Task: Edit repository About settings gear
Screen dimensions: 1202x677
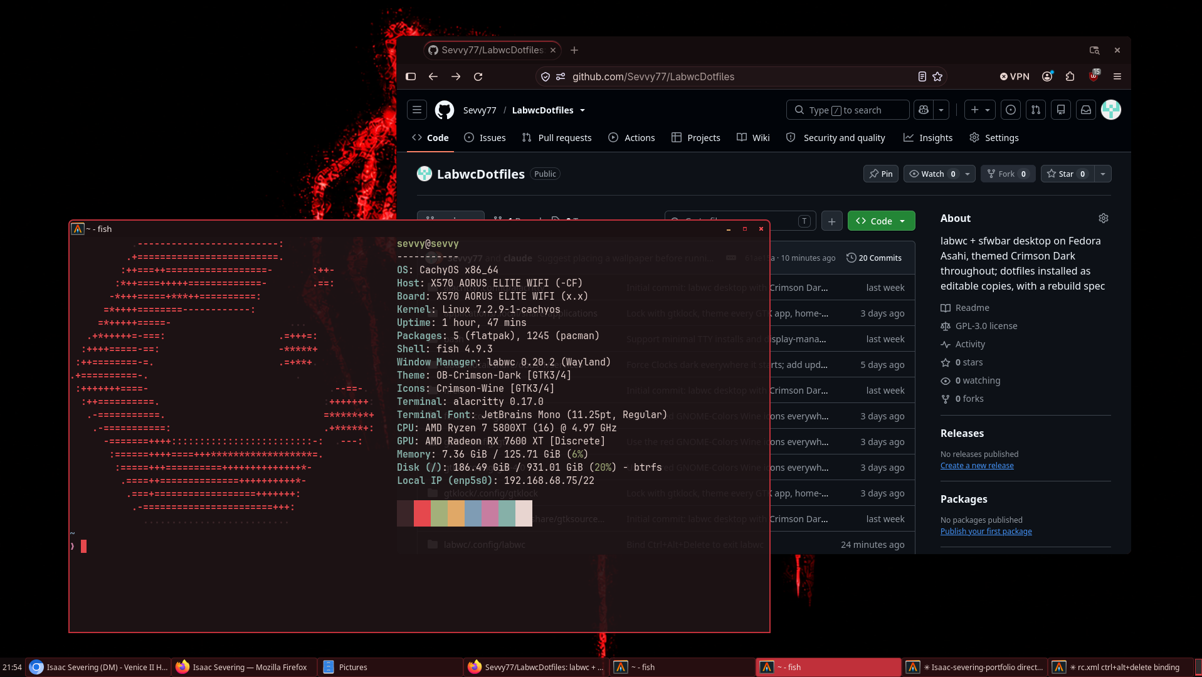Action: [1104, 218]
